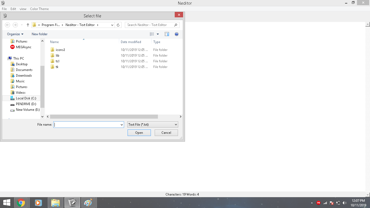The image size is (370, 208).
Task: Open Music in the navigation pane
Action: (17, 81)
